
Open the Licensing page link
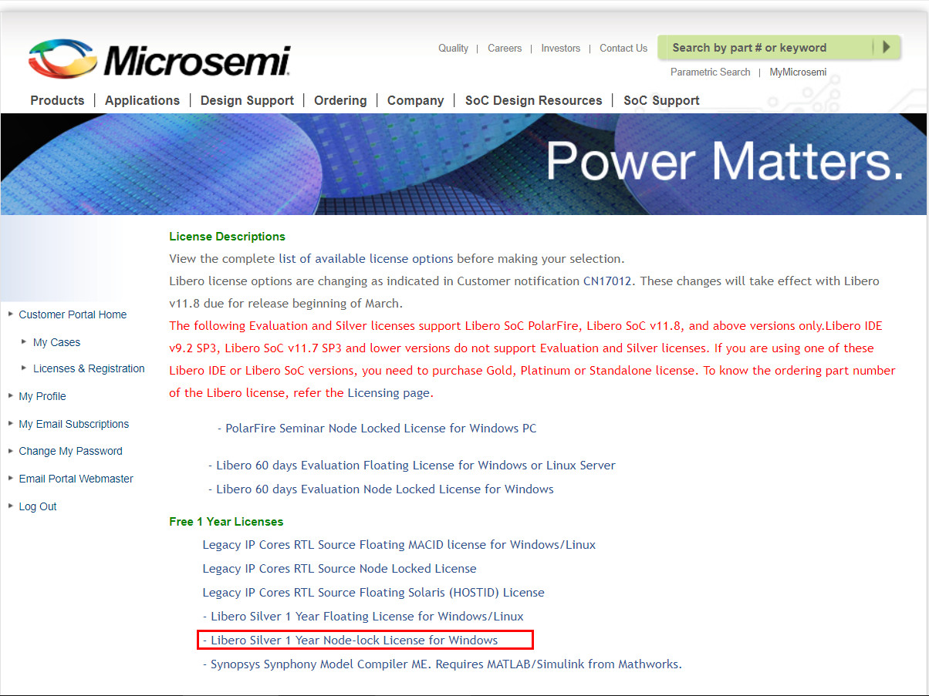pyautogui.click(x=388, y=393)
